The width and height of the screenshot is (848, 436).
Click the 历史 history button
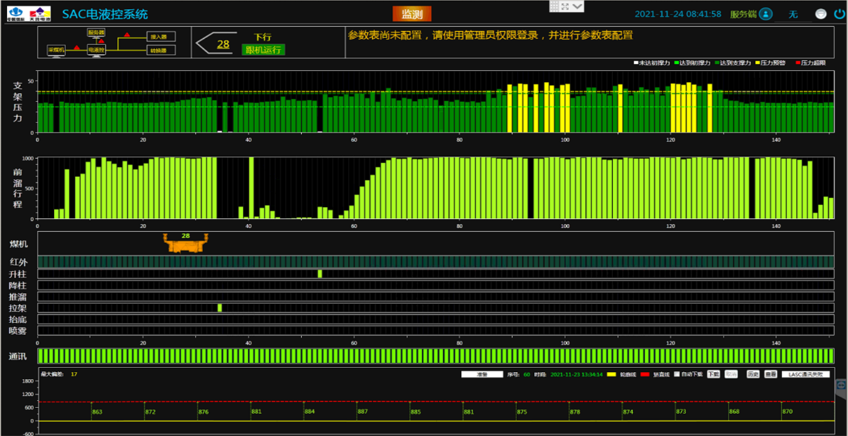coord(753,374)
